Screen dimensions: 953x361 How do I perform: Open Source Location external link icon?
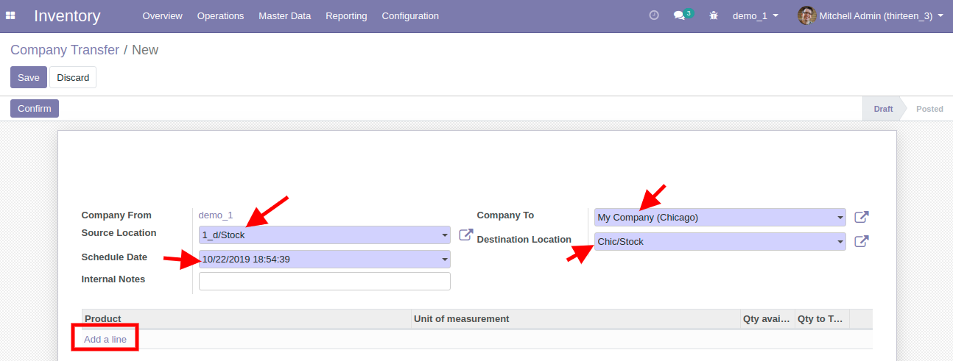click(x=465, y=235)
